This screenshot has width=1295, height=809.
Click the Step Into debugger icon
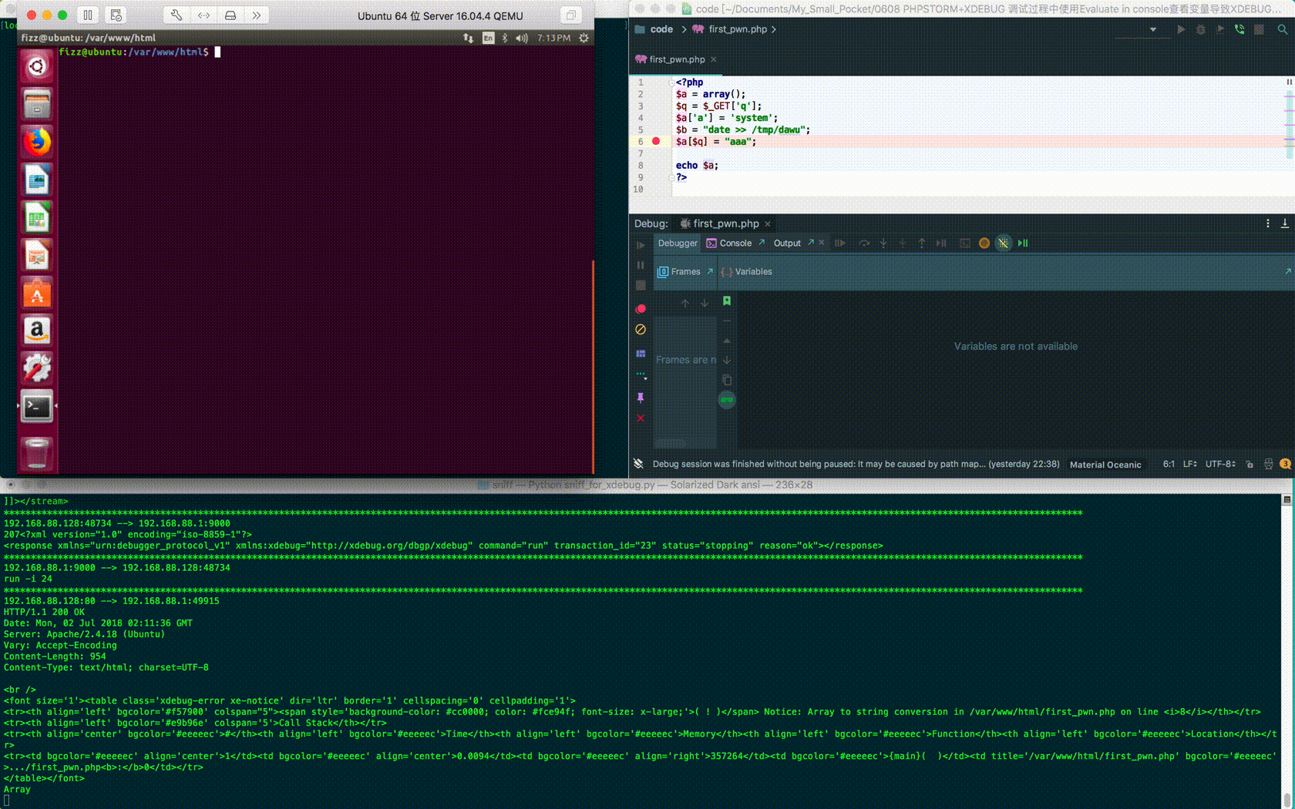pyautogui.click(x=883, y=243)
